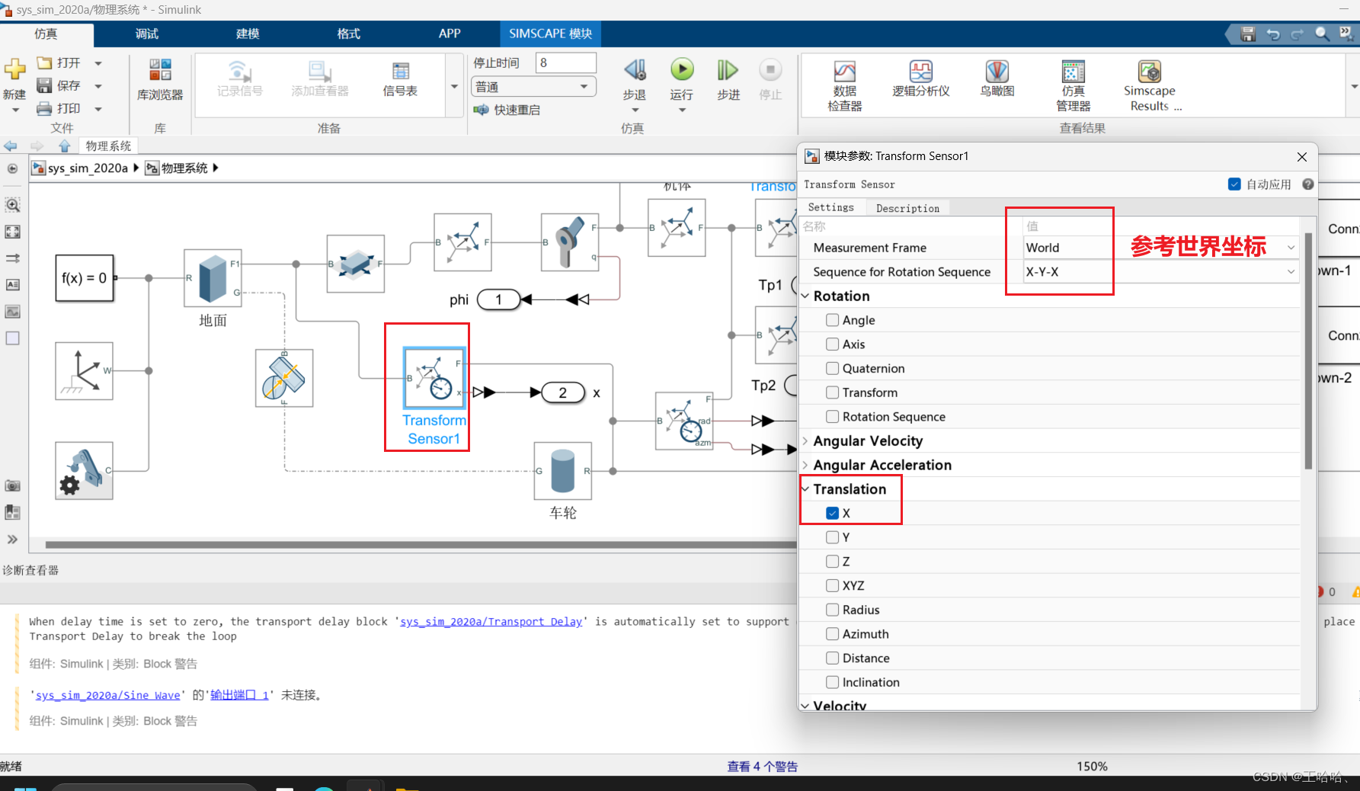The width and height of the screenshot is (1360, 791).
Task: Switch to the 建模 tab
Action: (x=248, y=34)
